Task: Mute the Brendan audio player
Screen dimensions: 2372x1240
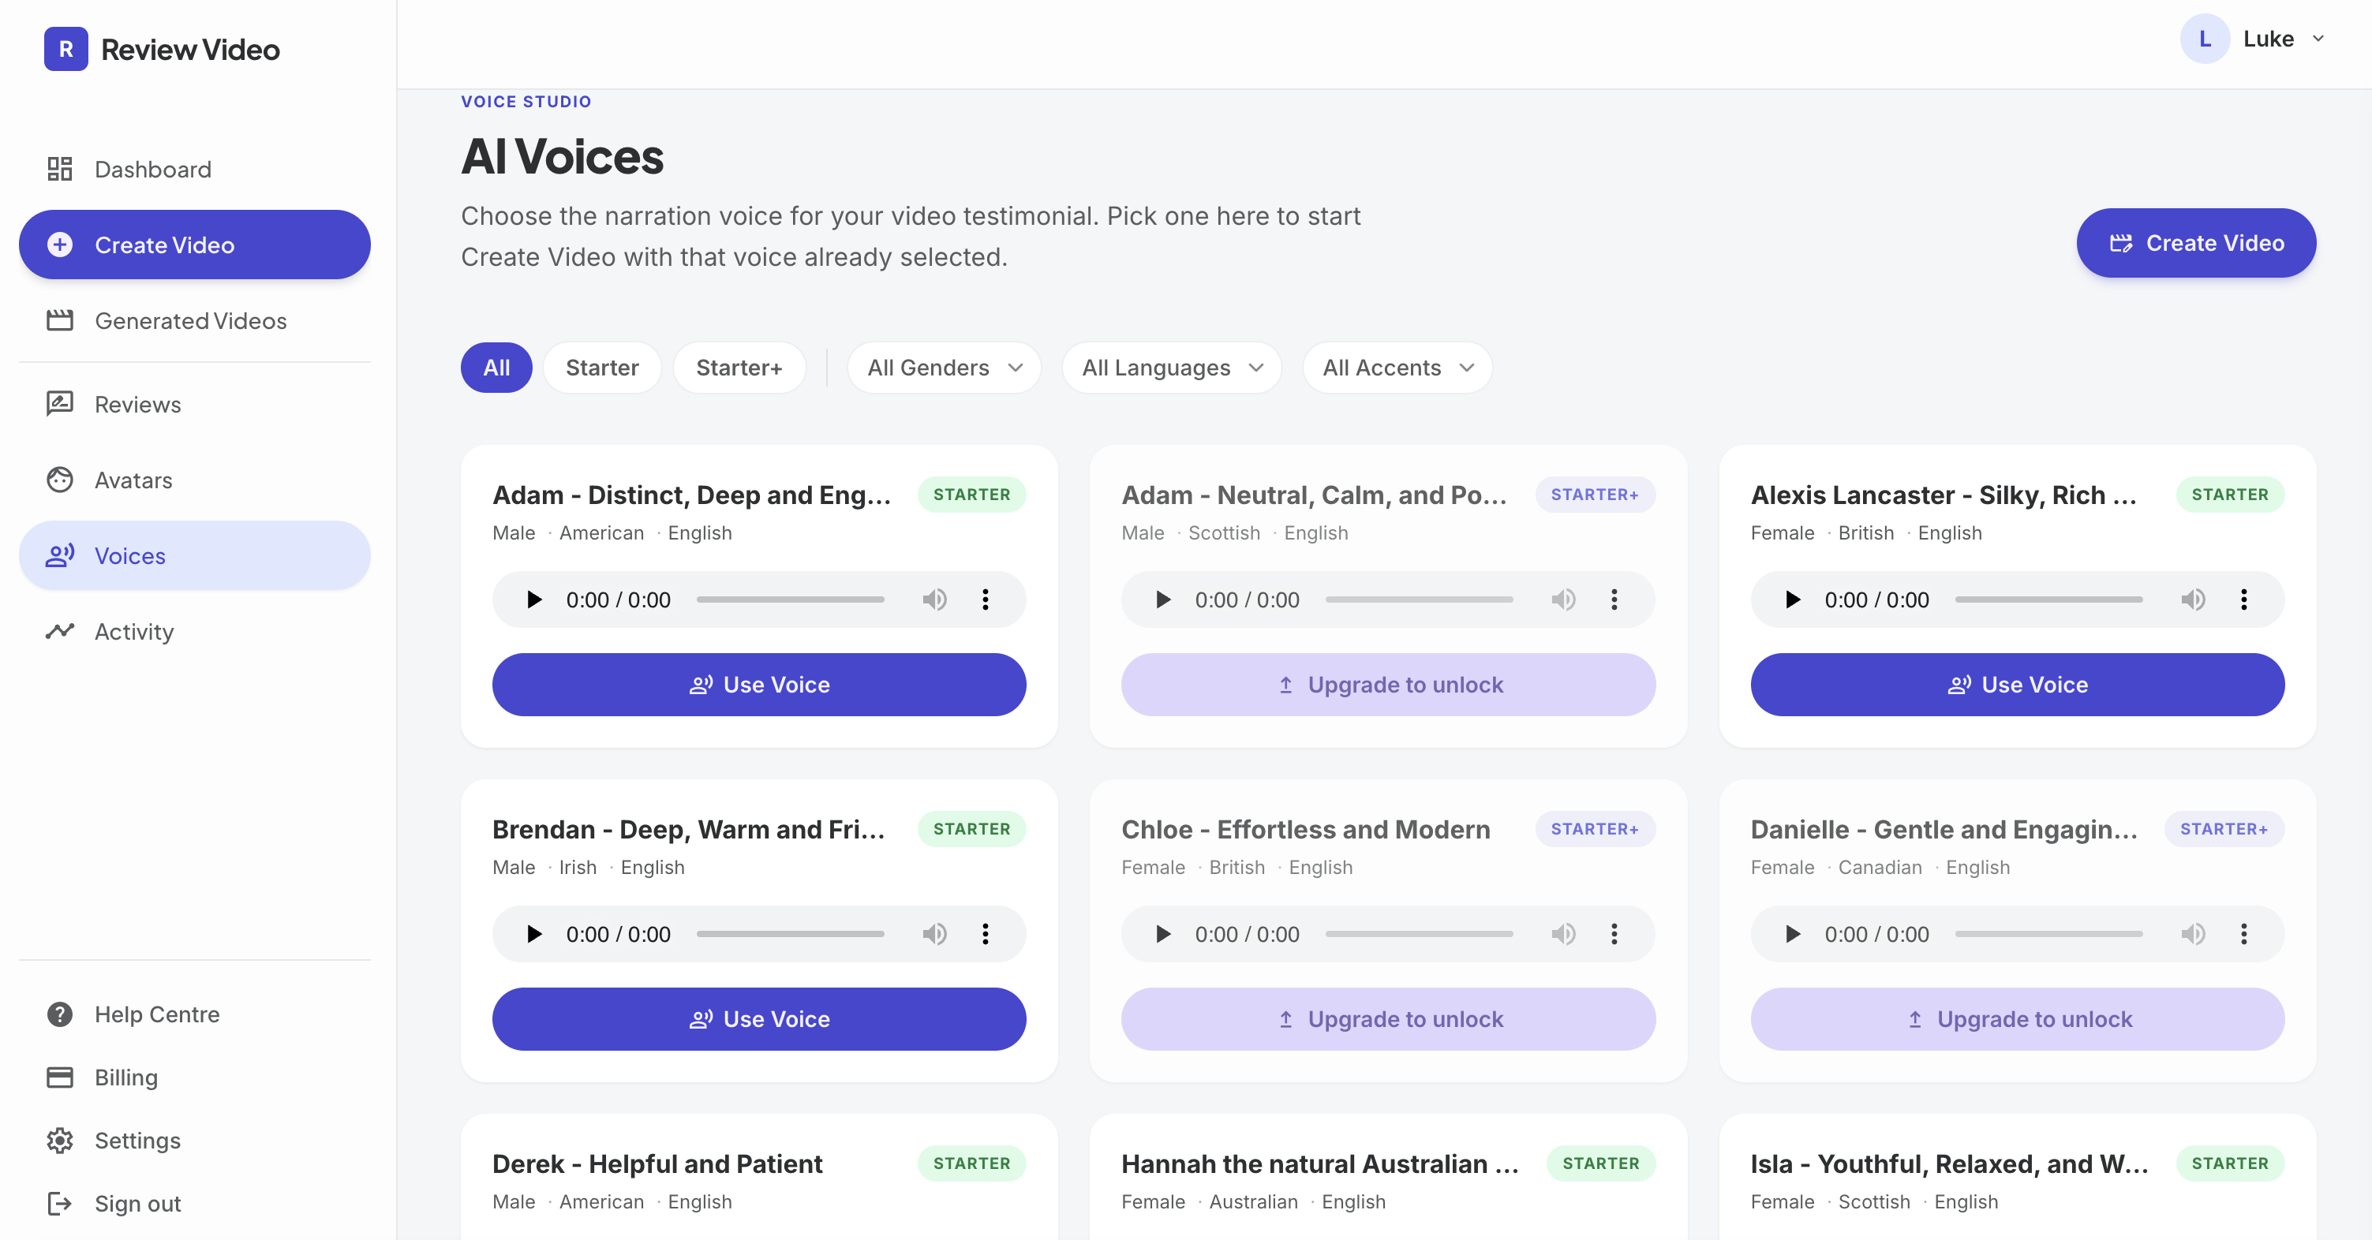Action: [x=934, y=935]
